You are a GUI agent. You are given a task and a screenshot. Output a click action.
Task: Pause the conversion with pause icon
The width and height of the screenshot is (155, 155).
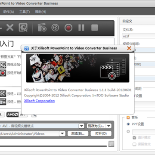point(81,28)
